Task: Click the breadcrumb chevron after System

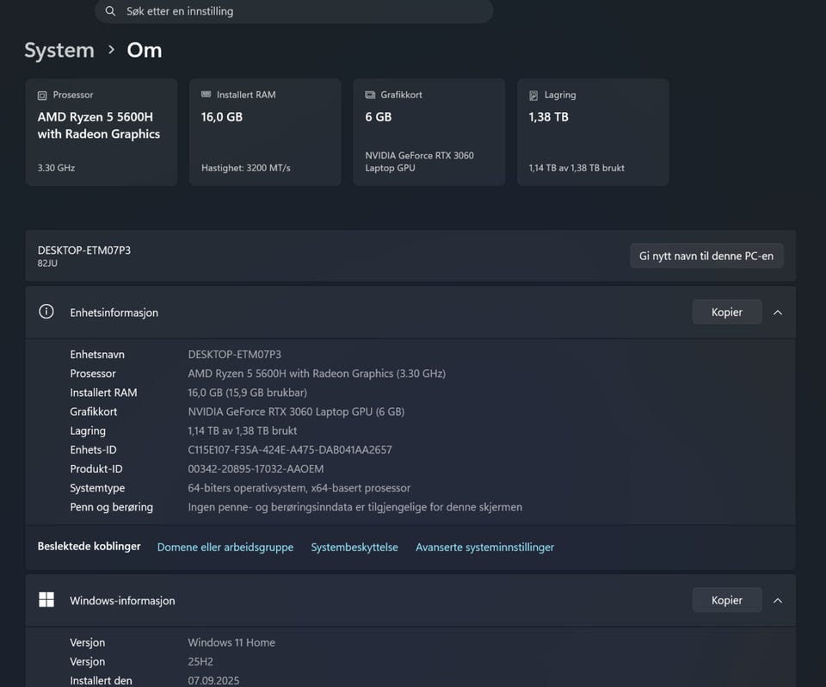Action: click(x=111, y=50)
